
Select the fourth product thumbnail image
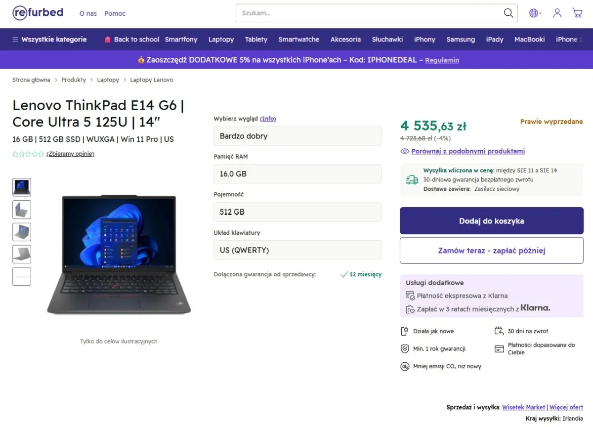[22, 254]
